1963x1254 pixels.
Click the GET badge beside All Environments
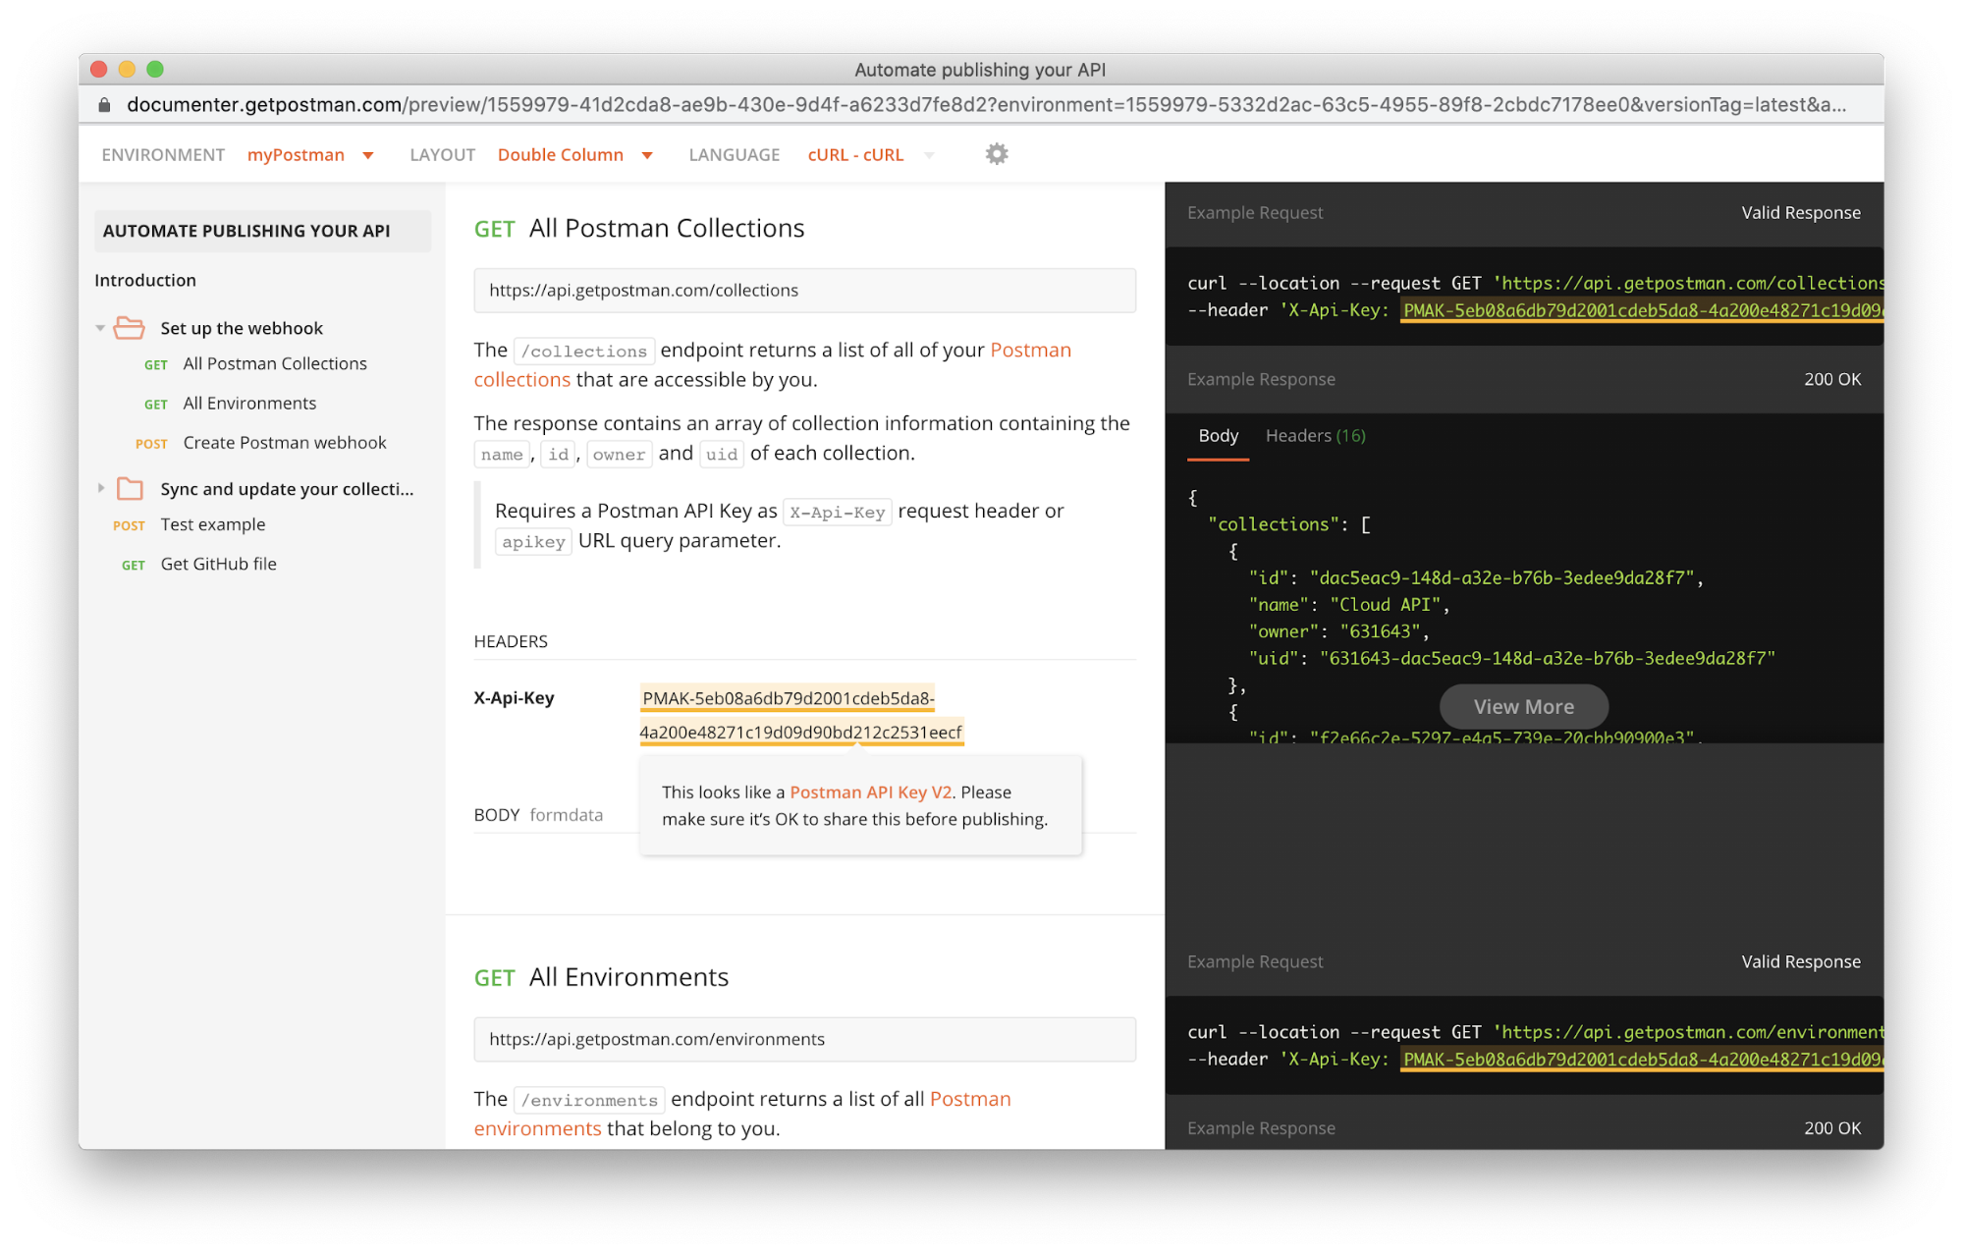[155, 405]
